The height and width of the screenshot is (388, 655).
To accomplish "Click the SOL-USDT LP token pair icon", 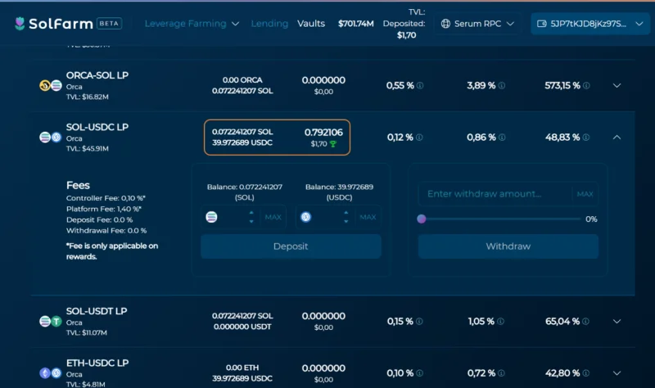I will click(51, 321).
